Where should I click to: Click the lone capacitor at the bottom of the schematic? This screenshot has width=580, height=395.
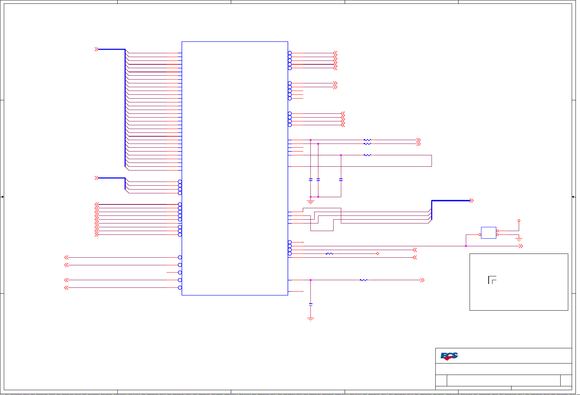pyautogui.click(x=310, y=304)
